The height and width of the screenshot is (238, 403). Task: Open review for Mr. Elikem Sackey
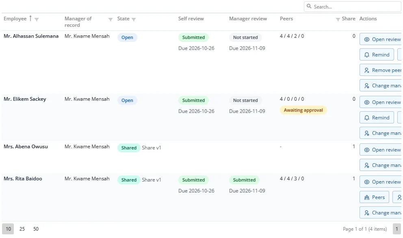381,102
